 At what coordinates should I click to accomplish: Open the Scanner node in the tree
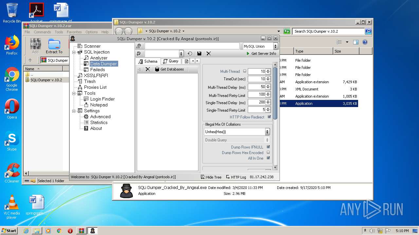click(92, 46)
